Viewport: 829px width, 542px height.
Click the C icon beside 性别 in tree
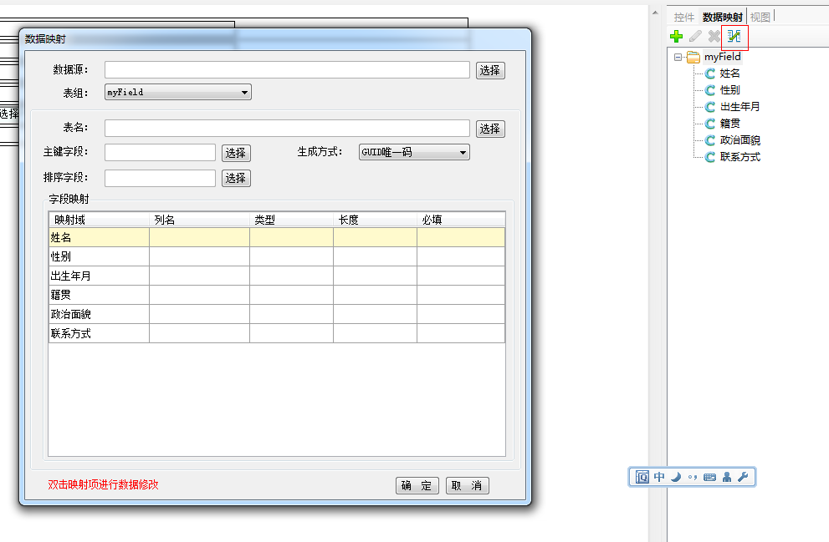click(x=710, y=90)
